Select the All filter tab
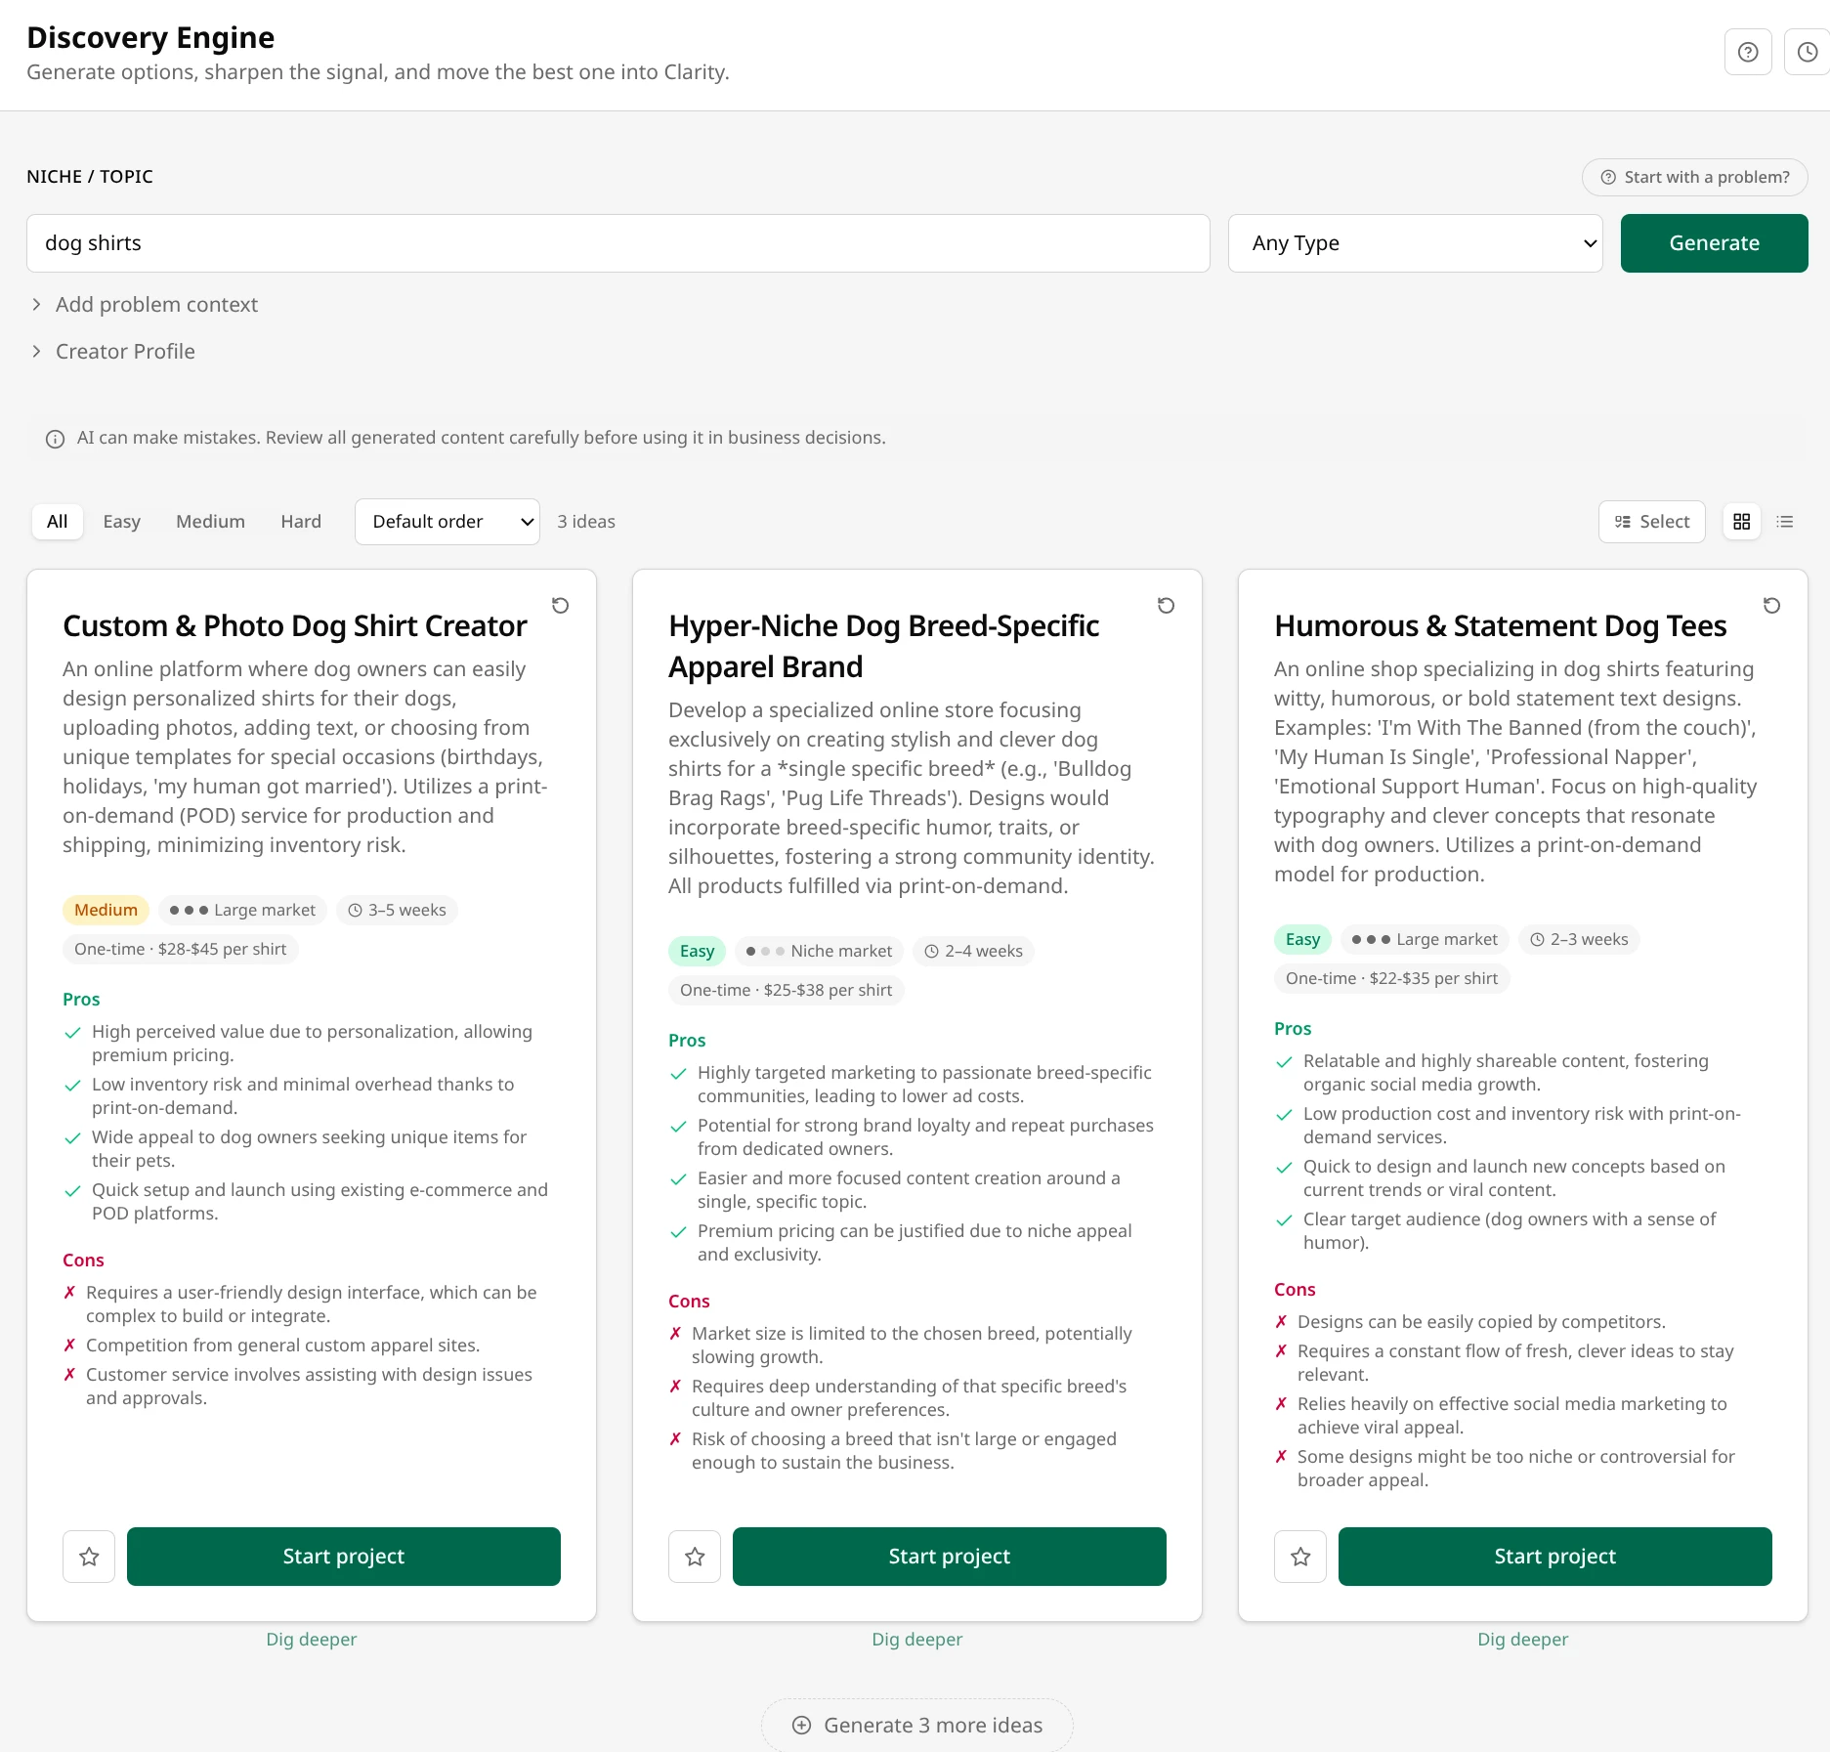Viewport: 1830px width, 1752px height. click(x=57, y=521)
